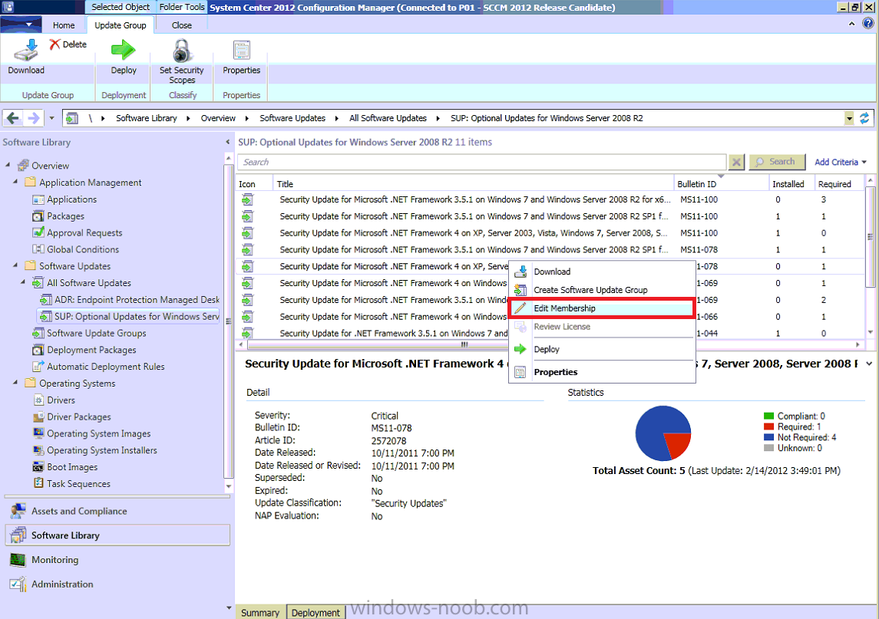Open the Add Criteria dropdown
879x619 pixels.
click(x=841, y=162)
